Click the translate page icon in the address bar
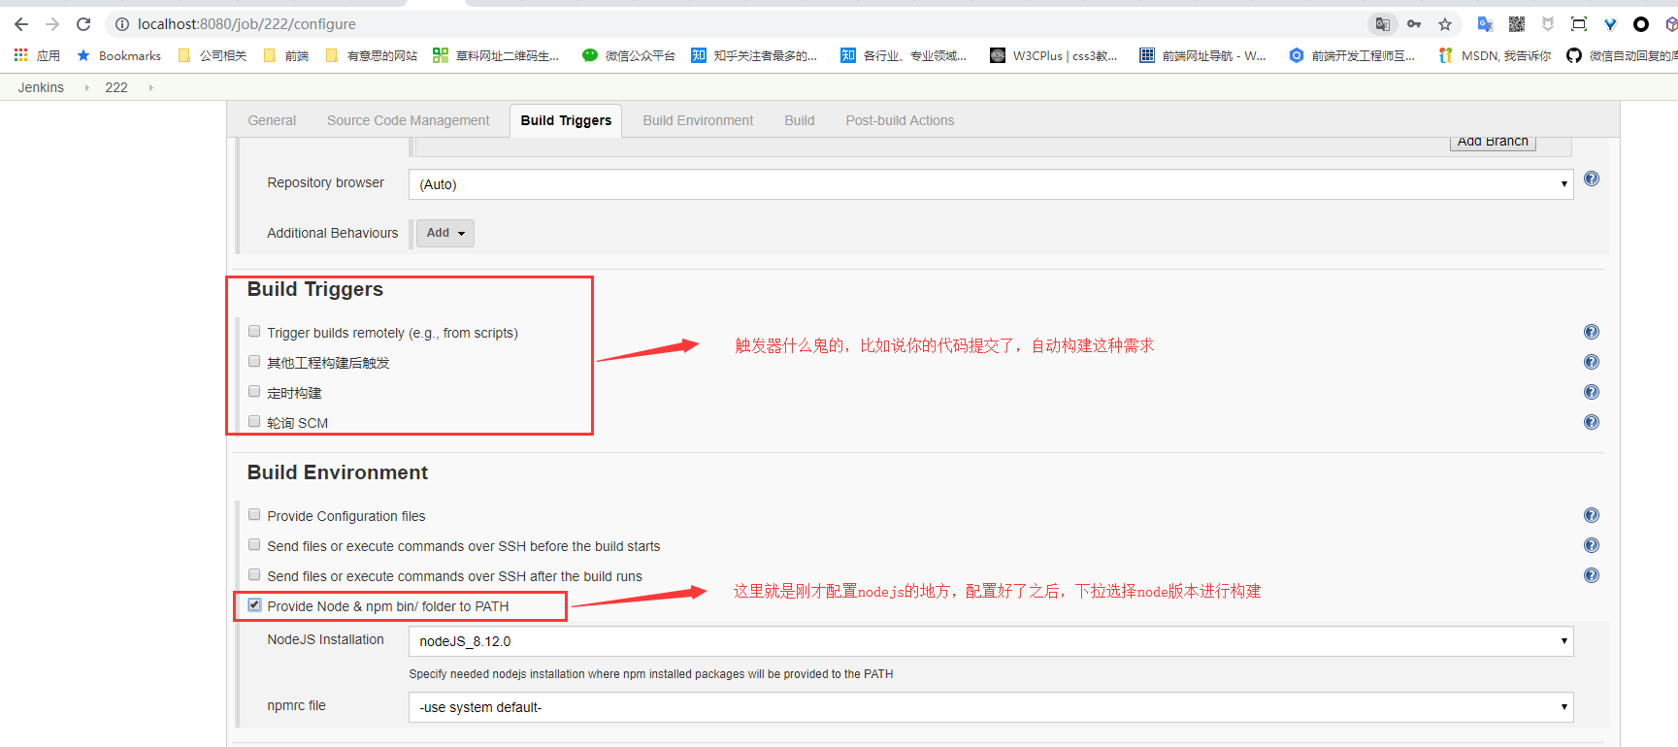This screenshot has height=747, width=1678. 1383,24
